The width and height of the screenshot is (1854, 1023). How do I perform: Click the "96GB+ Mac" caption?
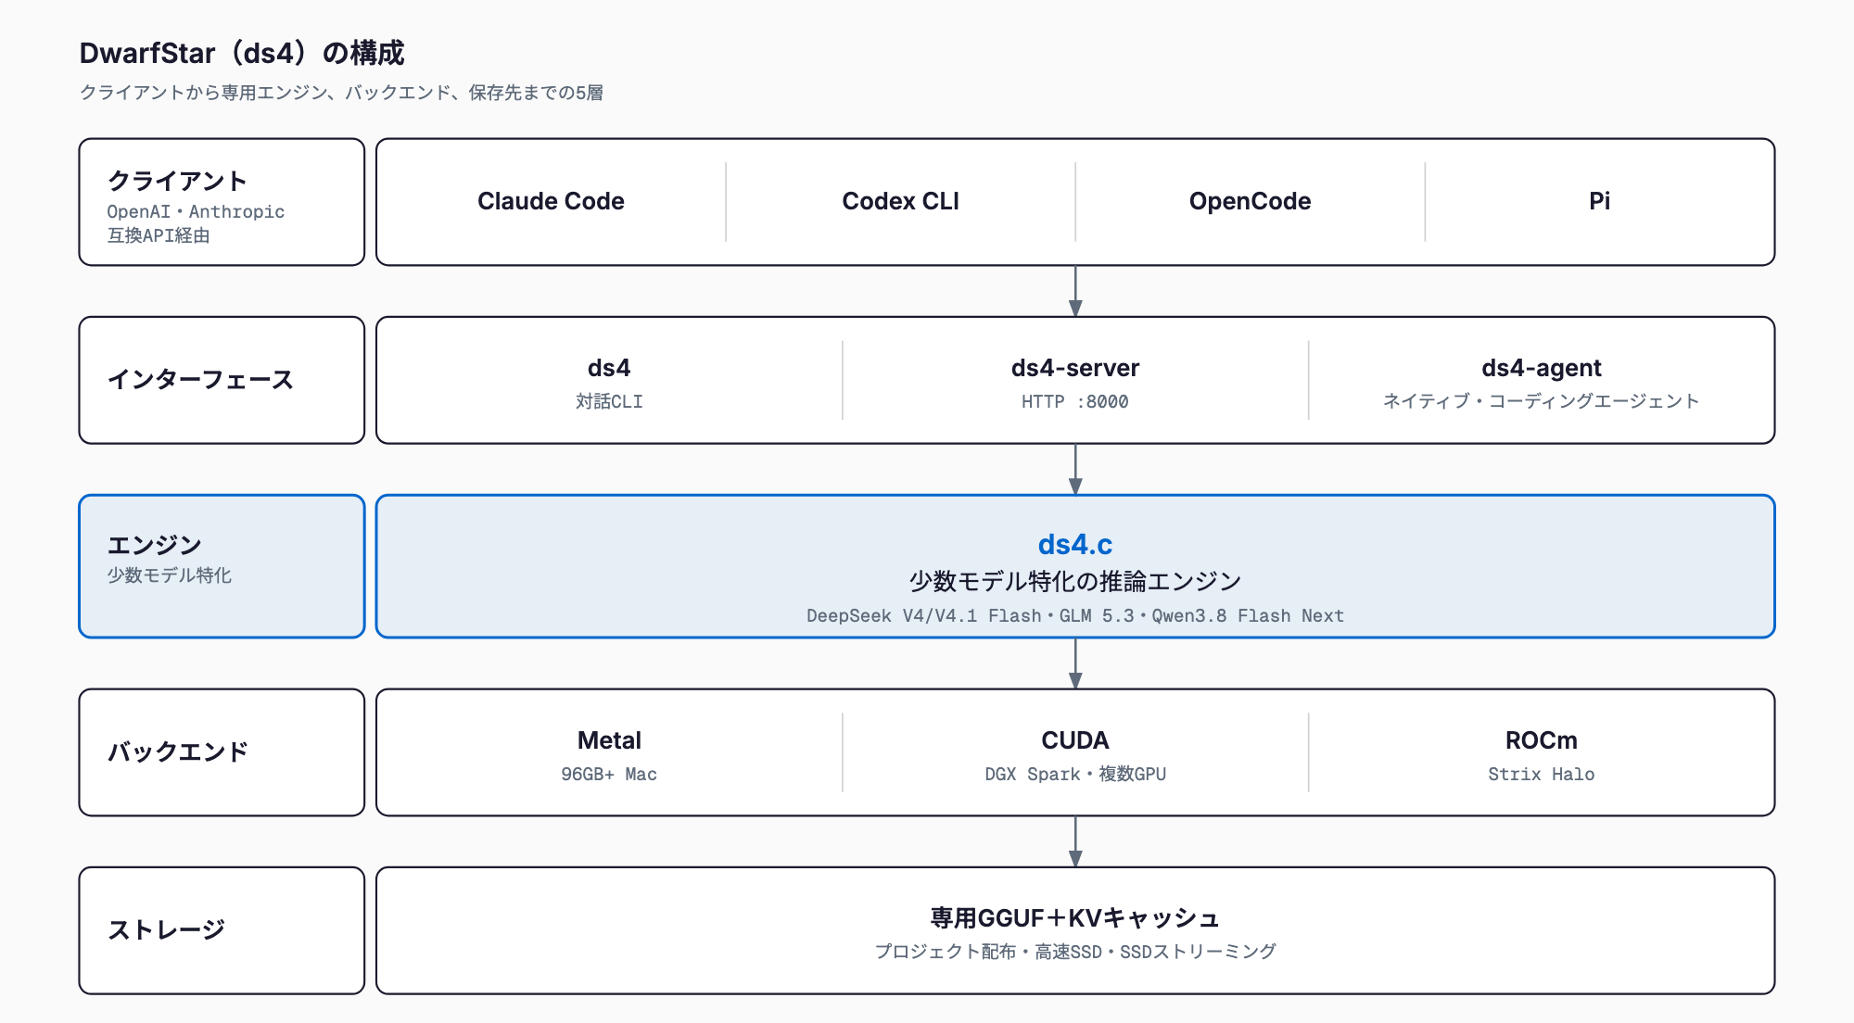609,774
